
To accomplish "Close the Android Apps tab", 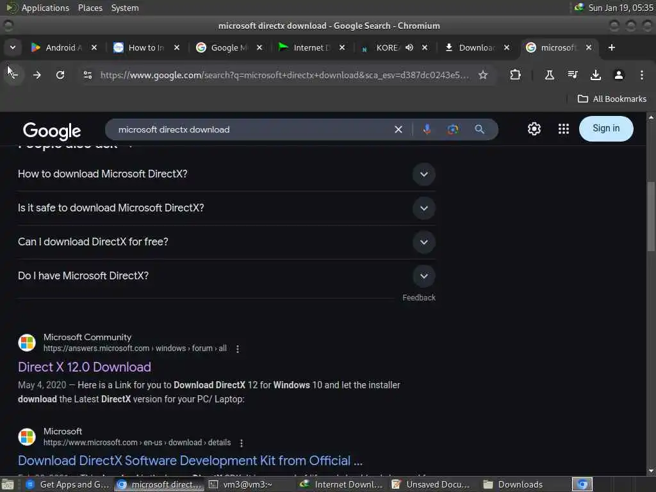I will pos(94,47).
